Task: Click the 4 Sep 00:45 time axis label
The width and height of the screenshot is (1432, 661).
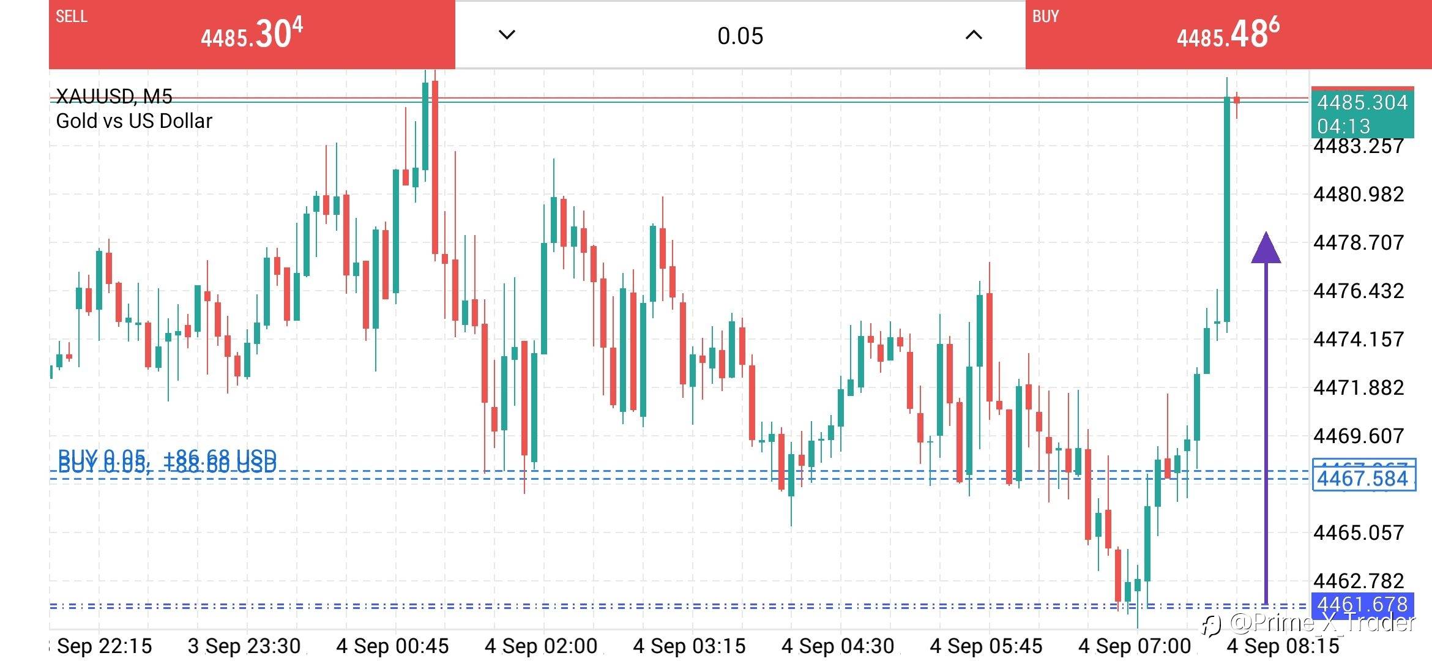Action: pos(392,646)
